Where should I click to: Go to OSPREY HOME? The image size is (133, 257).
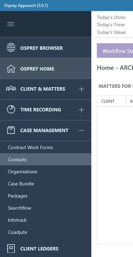pyautogui.click(x=37, y=69)
